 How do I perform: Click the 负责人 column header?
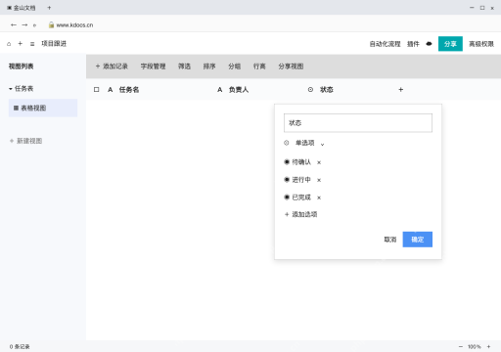point(239,89)
